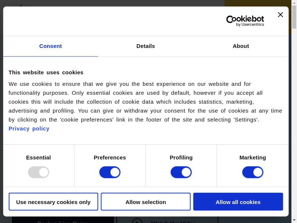The width and height of the screenshot is (297, 223).
Task: Open the Privacy policy link
Action: coord(29,129)
